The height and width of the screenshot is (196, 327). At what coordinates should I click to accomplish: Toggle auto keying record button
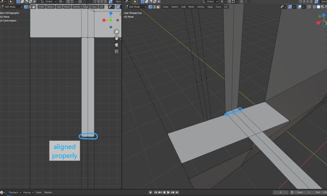pyautogui.click(x=150, y=192)
